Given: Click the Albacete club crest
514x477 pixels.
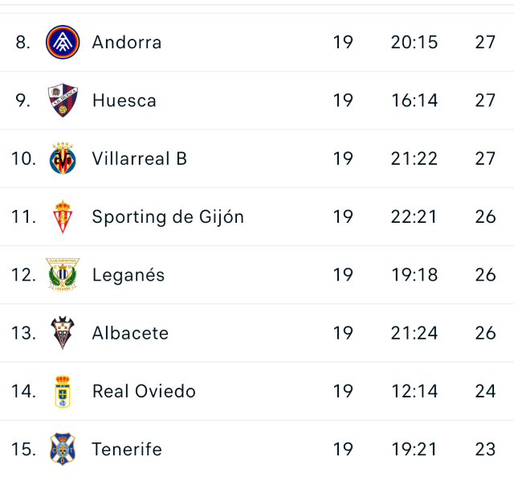Looking at the screenshot, I should 63,333.
